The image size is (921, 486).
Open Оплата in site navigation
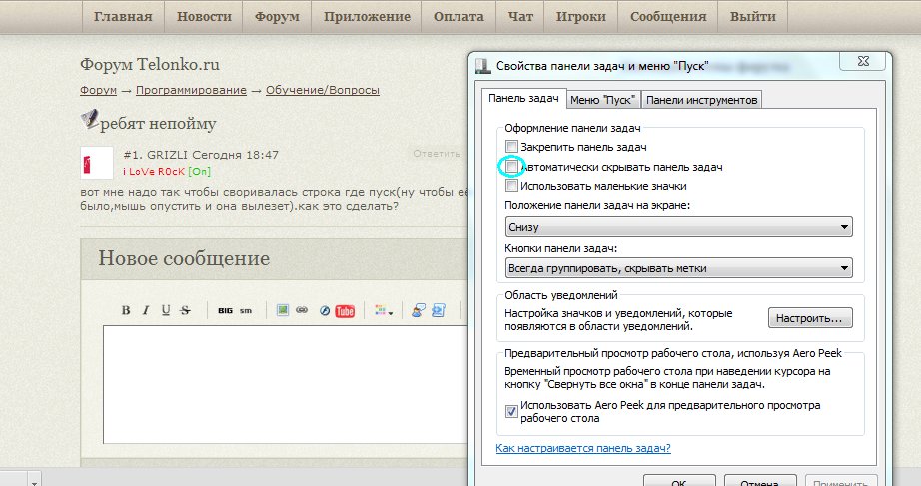click(x=459, y=16)
